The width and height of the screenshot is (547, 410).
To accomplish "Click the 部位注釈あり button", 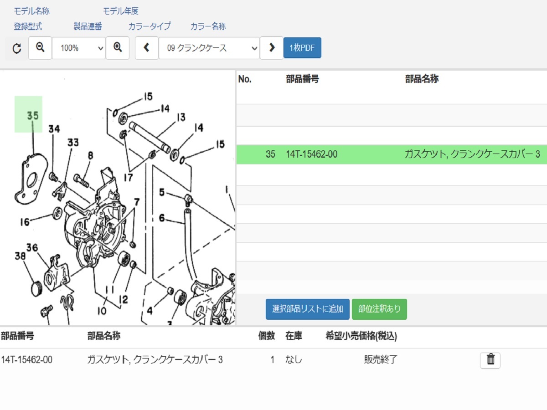I will pyautogui.click(x=379, y=309).
